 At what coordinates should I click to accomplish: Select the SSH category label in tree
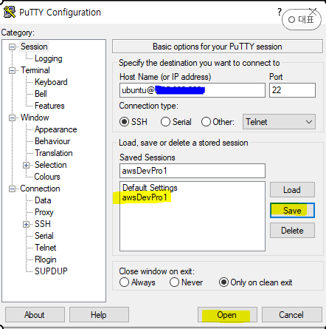click(43, 224)
